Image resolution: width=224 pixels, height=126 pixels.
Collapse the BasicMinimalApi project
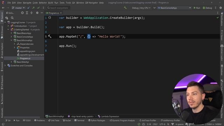(11, 41)
